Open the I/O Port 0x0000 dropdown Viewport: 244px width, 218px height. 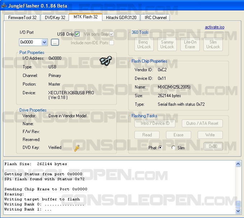pyautogui.click(x=44, y=42)
